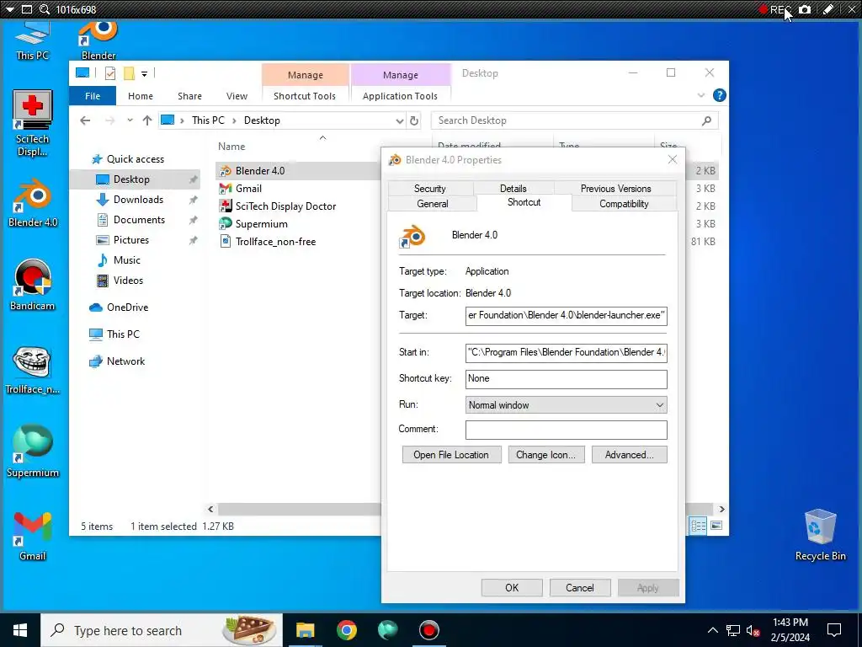The image size is (862, 647).
Task: Go up one folder level arrow
Action: [x=146, y=120]
